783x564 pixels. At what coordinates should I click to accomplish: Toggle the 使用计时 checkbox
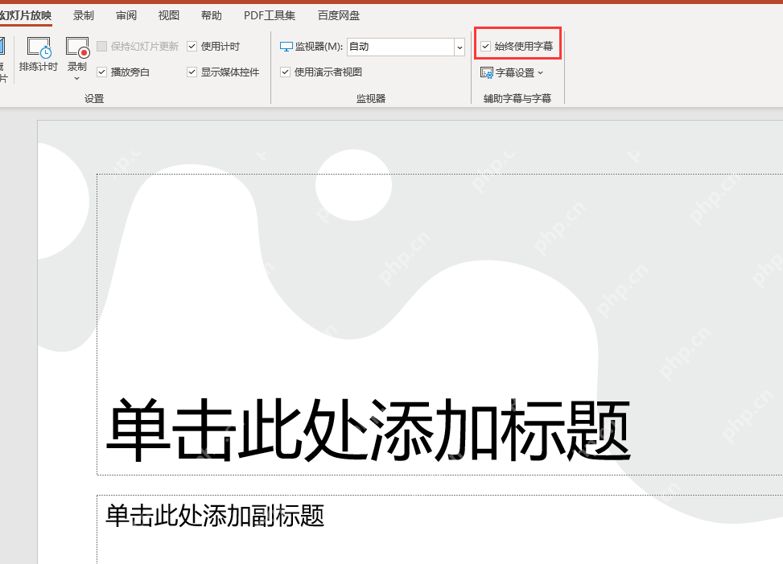pyautogui.click(x=192, y=47)
